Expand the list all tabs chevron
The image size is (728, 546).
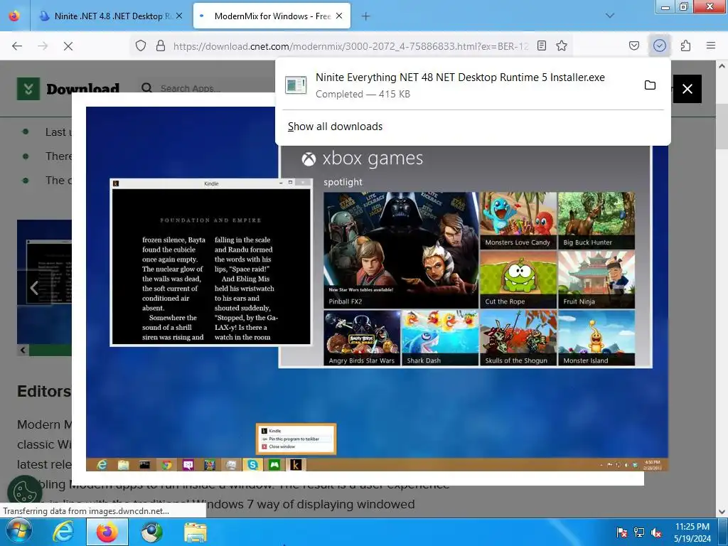[x=609, y=16]
